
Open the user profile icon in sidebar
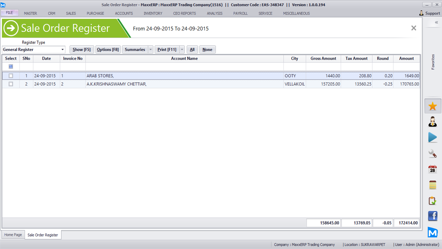click(x=433, y=122)
